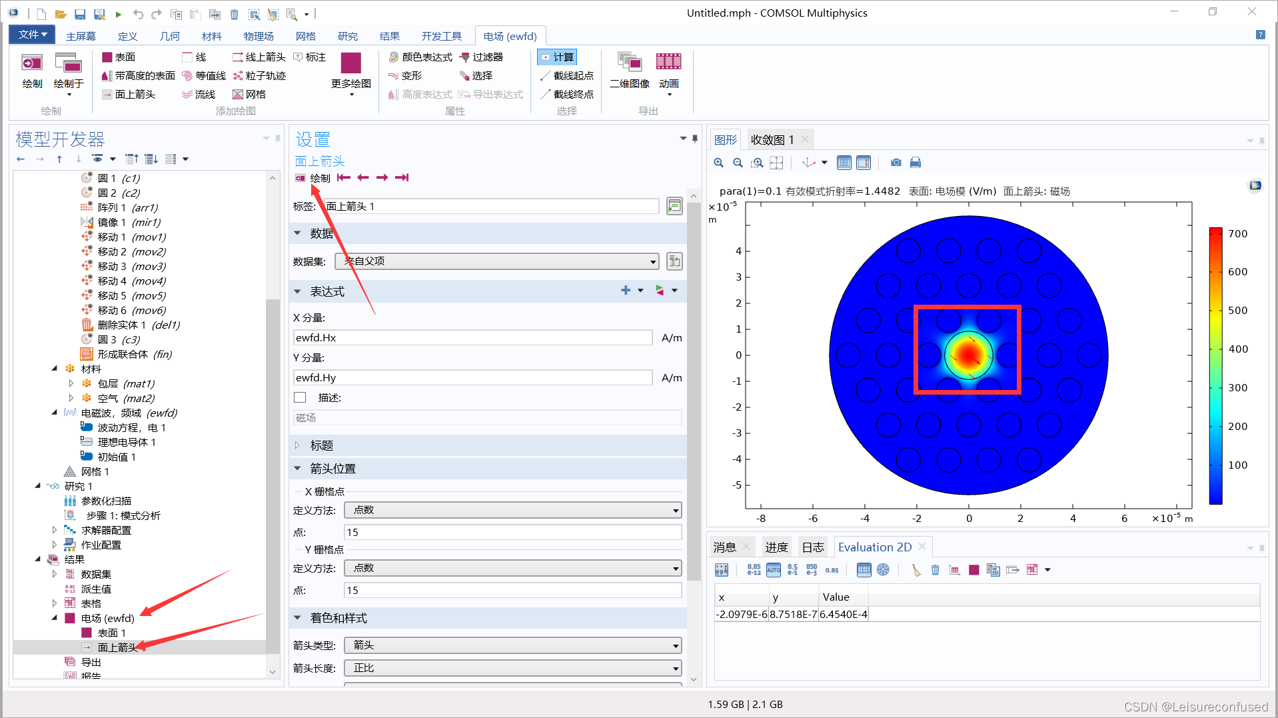Image resolution: width=1278 pixels, height=718 pixels.
Task: Toggle AUTO notation in Evaluation 2D toolbar
Action: click(x=774, y=570)
